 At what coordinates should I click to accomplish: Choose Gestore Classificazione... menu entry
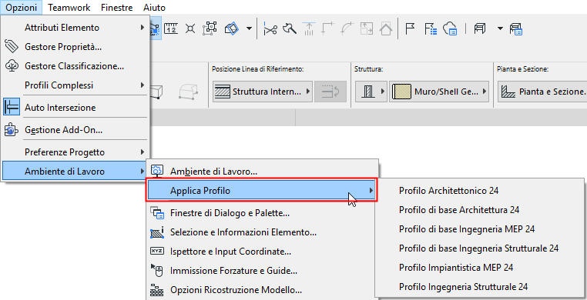(75, 66)
